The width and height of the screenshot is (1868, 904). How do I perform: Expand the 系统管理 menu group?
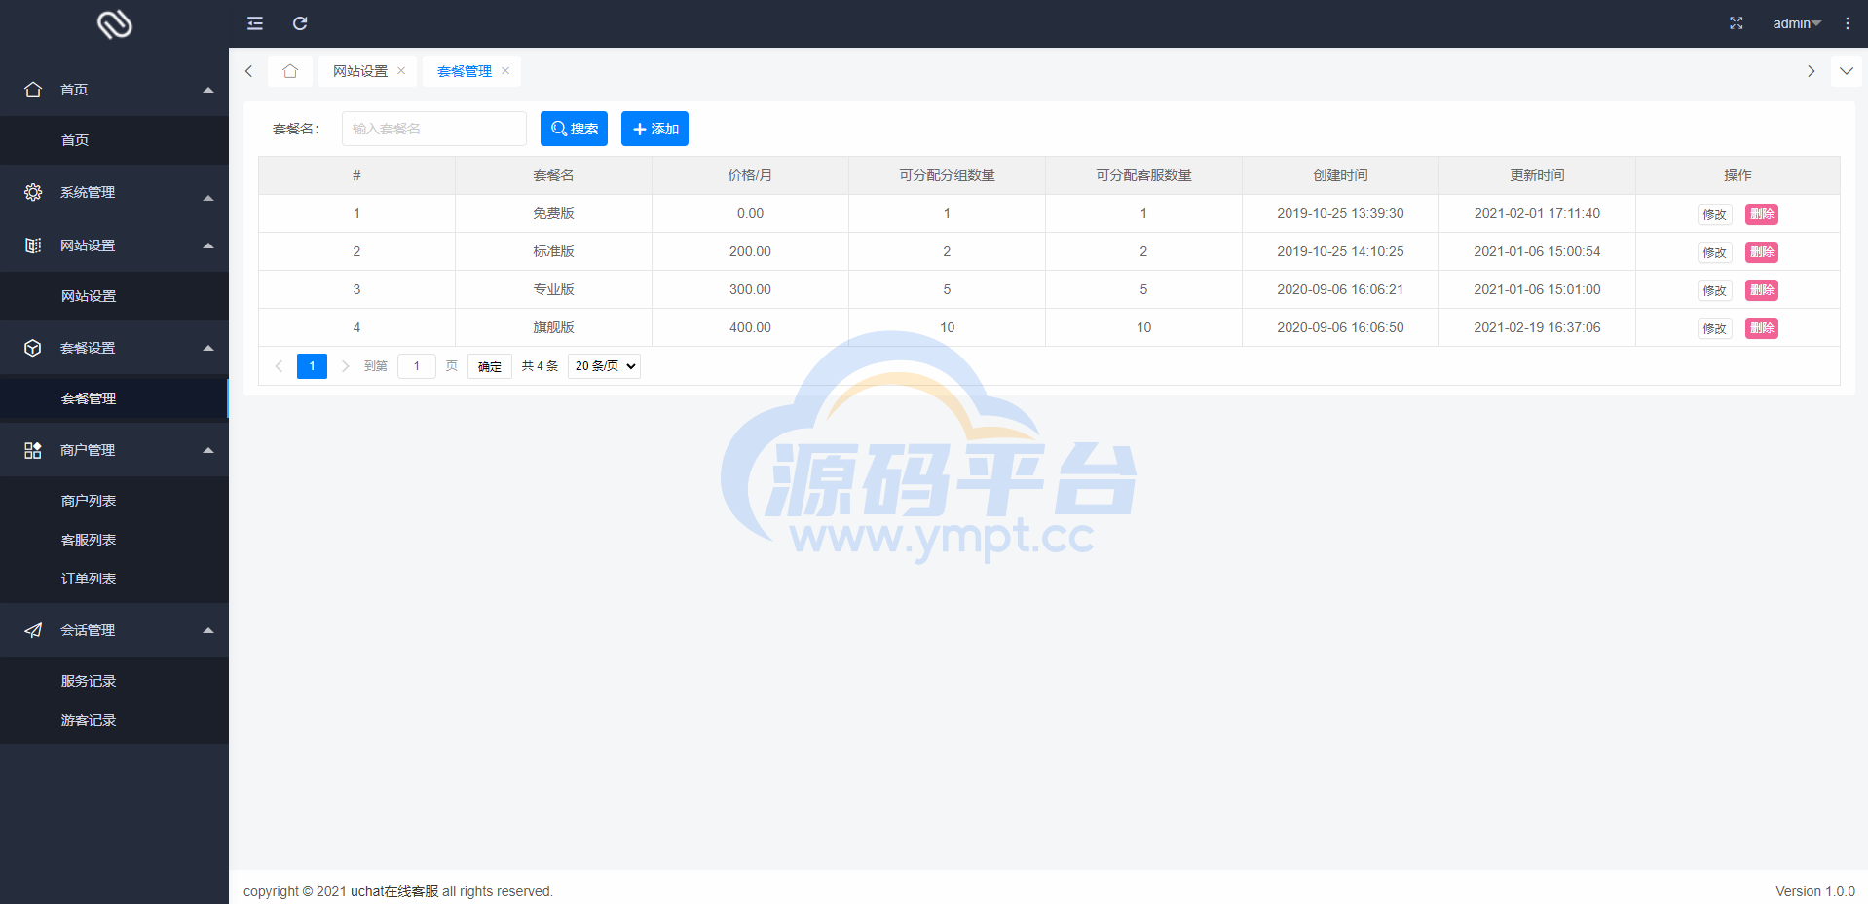208,198
